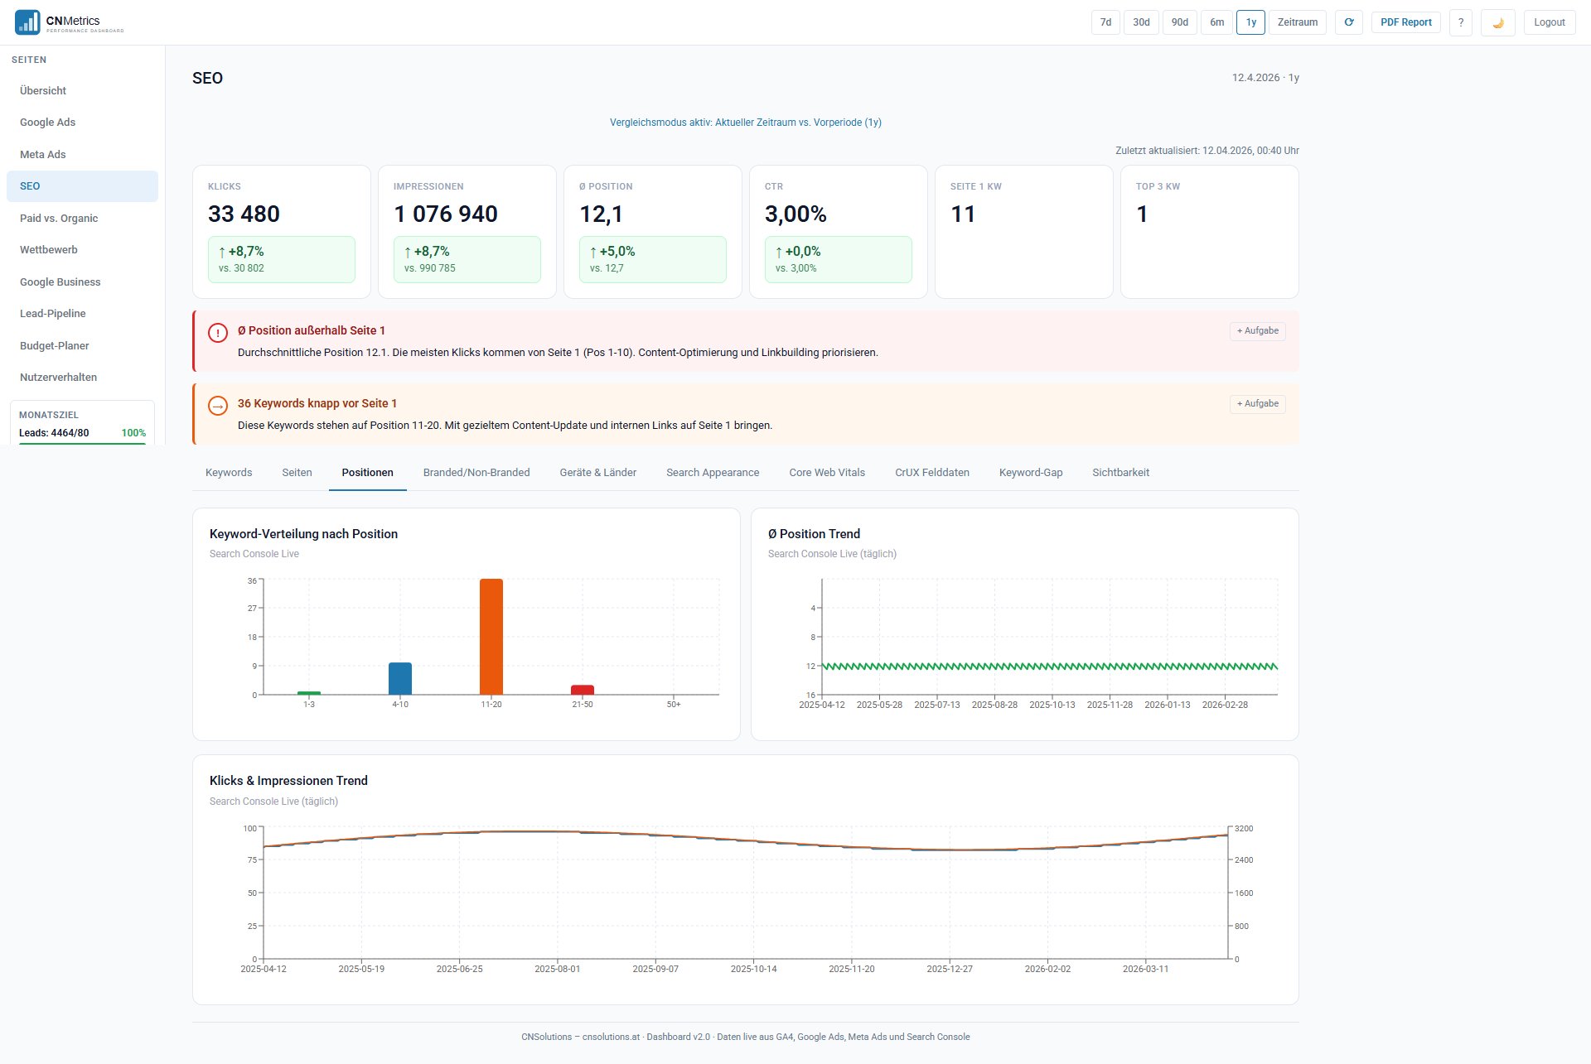This screenshot has width=1591, height=1064.
Task: Open help via the question mark icon
Action: 1461,22
